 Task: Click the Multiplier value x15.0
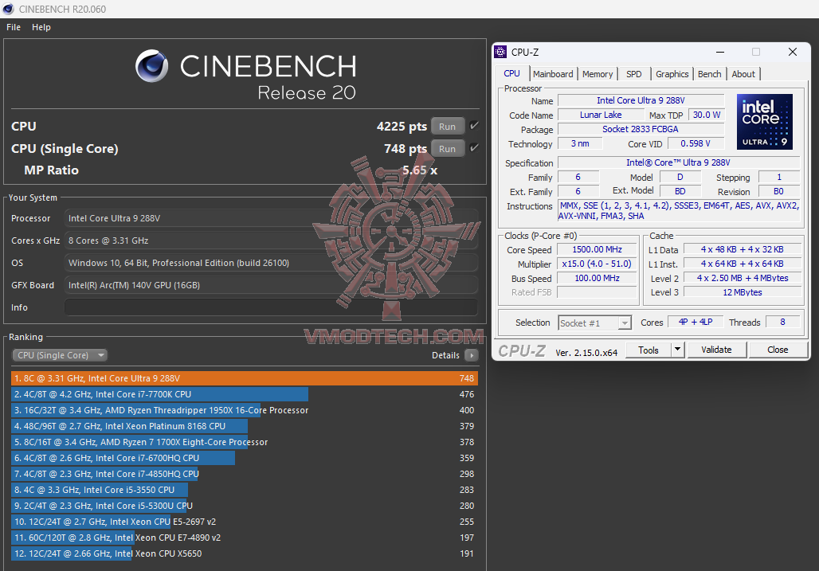coord(597,264)
